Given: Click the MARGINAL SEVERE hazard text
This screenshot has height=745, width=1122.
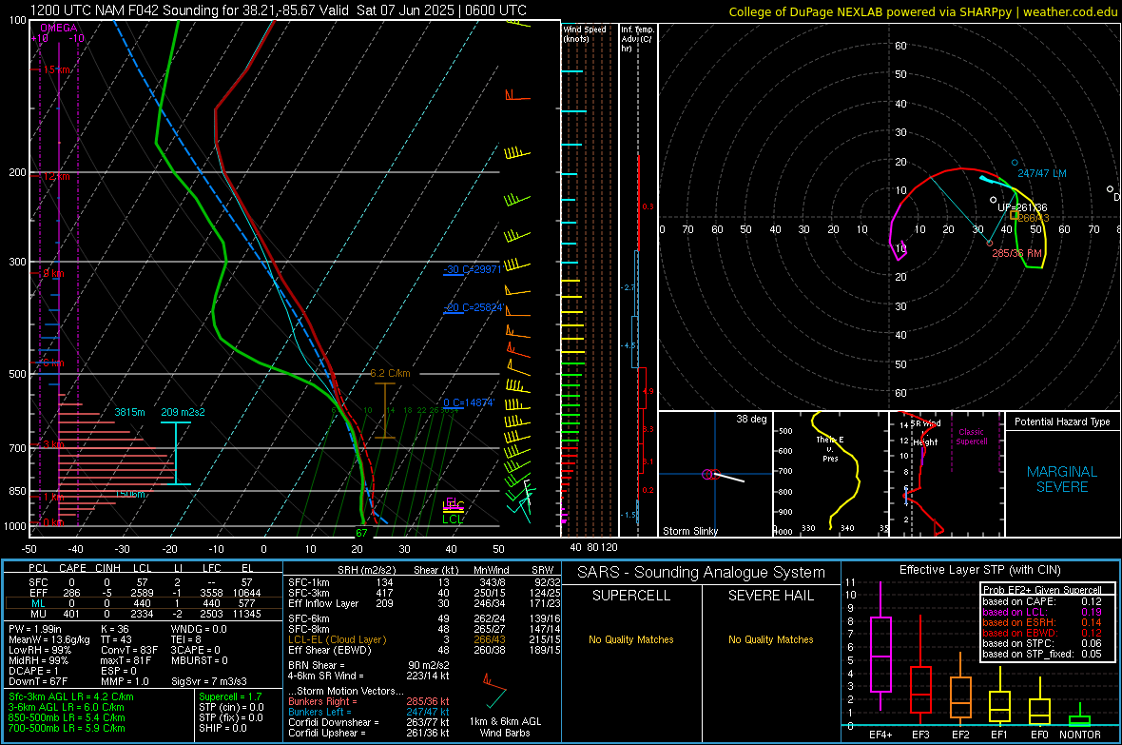Looking at the screenshot, I should [x=1062, y=480].
